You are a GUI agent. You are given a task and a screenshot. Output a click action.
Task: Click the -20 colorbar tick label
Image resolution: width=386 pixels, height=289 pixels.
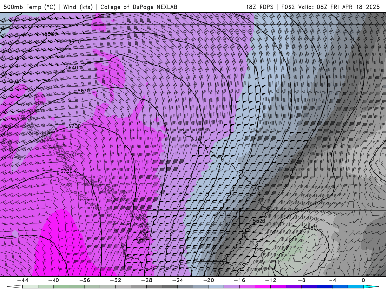[x=208, y=280]
